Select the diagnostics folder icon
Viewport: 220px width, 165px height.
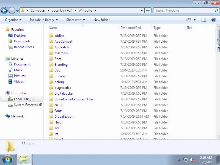click(51, 87)
